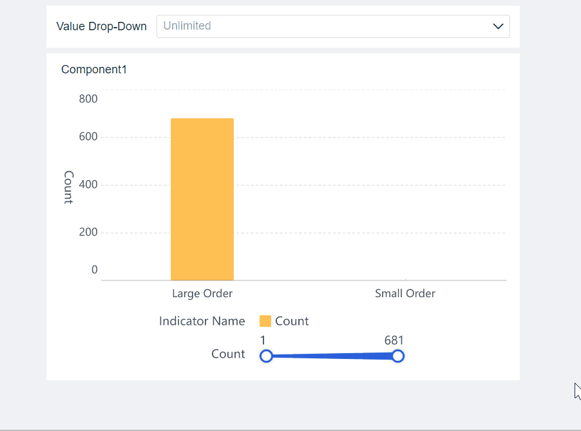
Task: Click the Indicator Name legend label
Action: click(x=202, y=320)
